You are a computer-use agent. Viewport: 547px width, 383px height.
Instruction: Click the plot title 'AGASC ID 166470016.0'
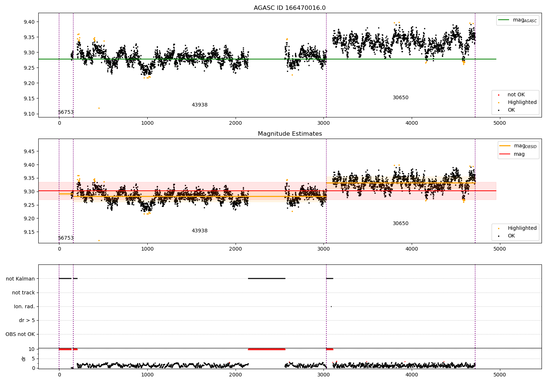click(290, 8)
